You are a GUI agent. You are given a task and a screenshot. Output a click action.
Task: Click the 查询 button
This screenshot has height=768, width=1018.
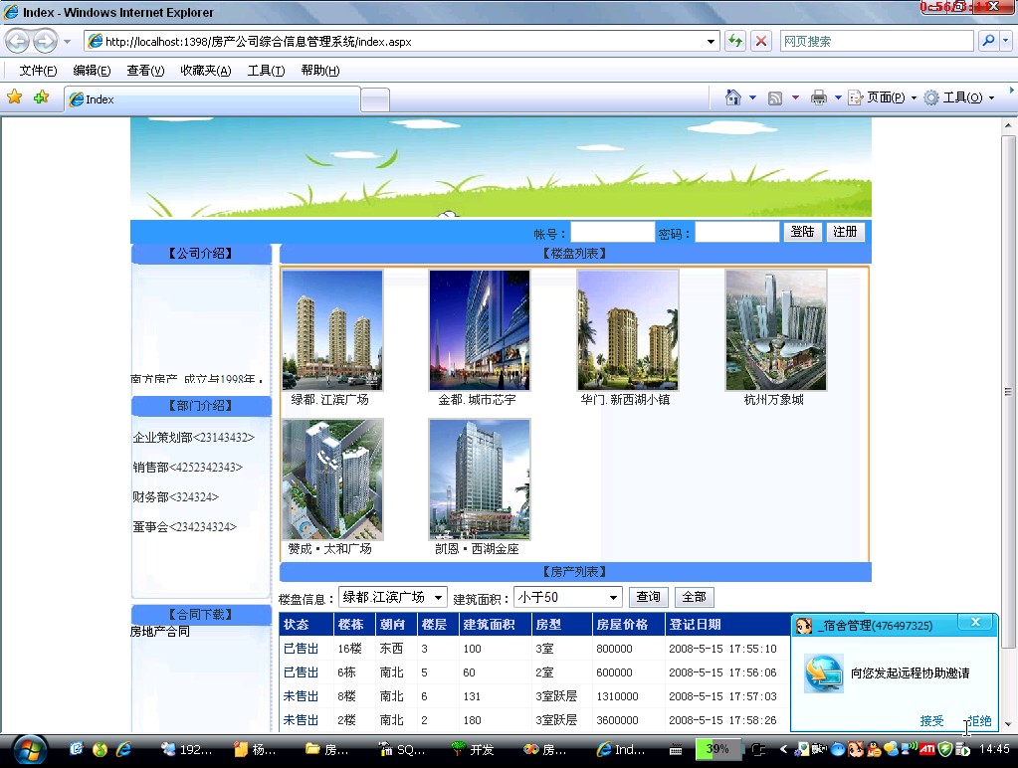648,597
